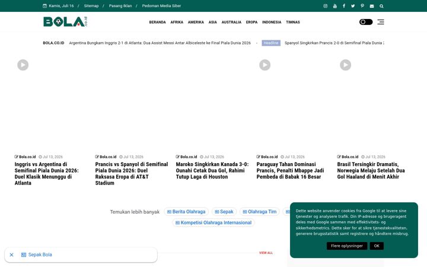Image resolution: width=427 pixels, height=267 pixels.
Task: Play the Inggris vs Argentina video
Action: click(x=23, y=65)
